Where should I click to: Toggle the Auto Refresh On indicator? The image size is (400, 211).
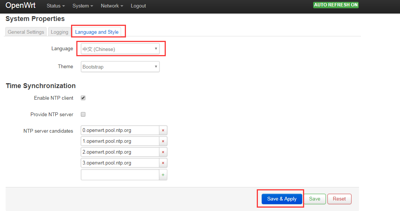[336, 5]
